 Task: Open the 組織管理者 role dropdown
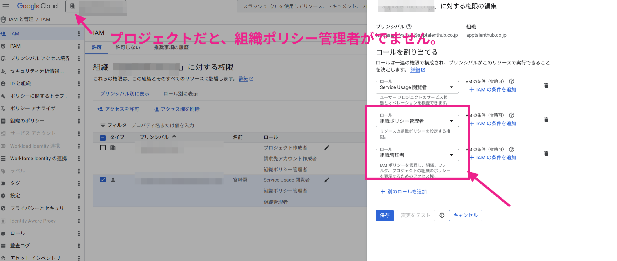coord(417,155)
